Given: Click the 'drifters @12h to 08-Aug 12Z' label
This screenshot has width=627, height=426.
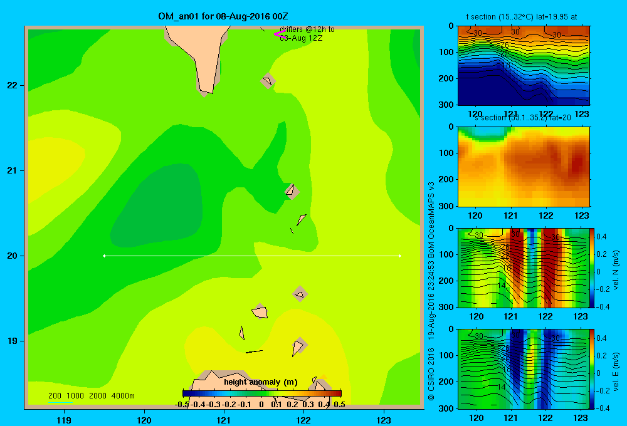Looking at the screenshot, I should 307,34.
